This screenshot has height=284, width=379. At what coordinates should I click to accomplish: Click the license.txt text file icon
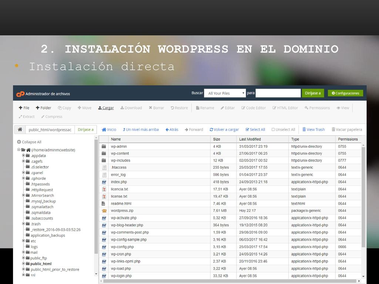104,196
